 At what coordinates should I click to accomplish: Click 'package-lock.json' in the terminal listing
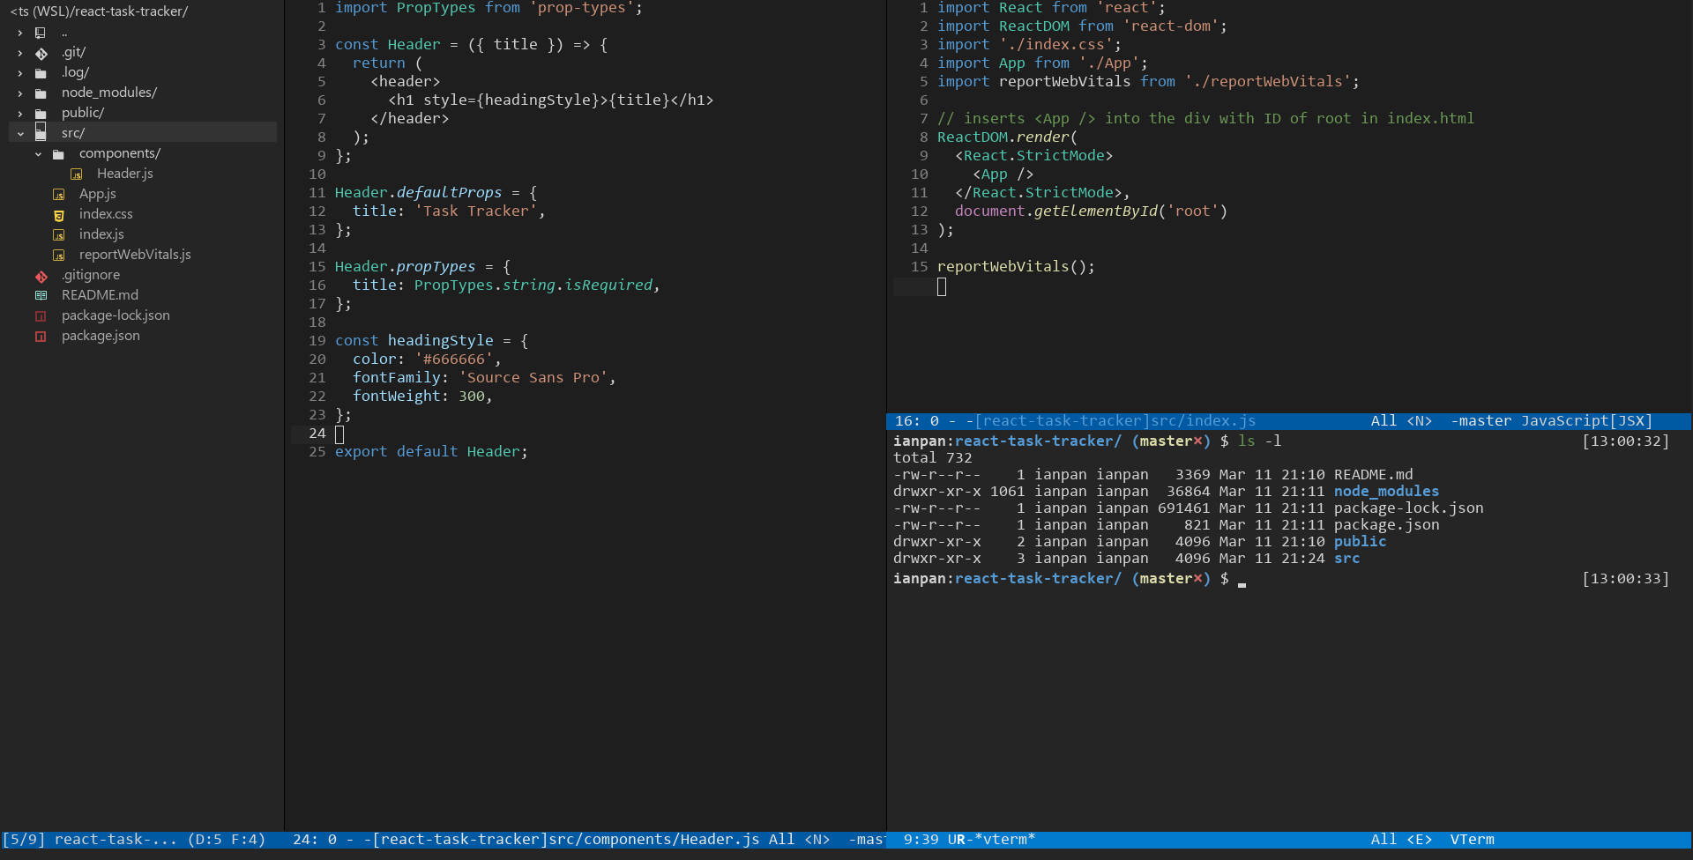[1408, 508]
